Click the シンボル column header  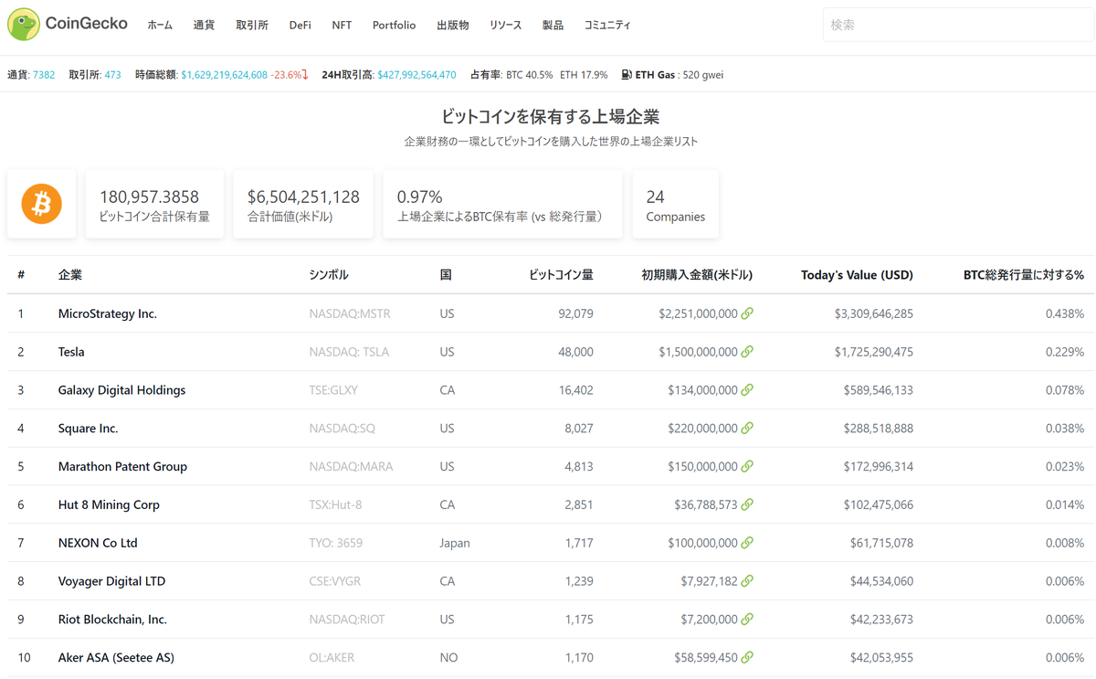click(x=329, y=275)
